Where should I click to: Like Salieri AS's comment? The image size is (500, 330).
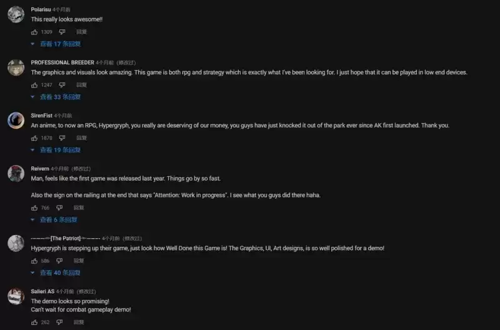[34, 322]
